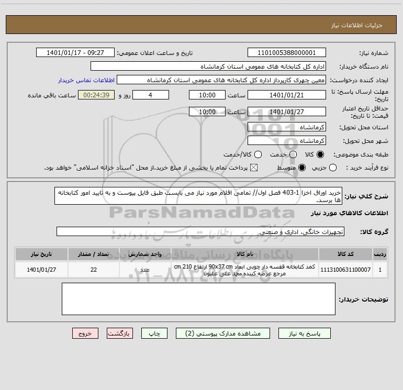Click the شماره نیاز number field
This screenshot has width=403, height=390.
click(x=287, y=52)
